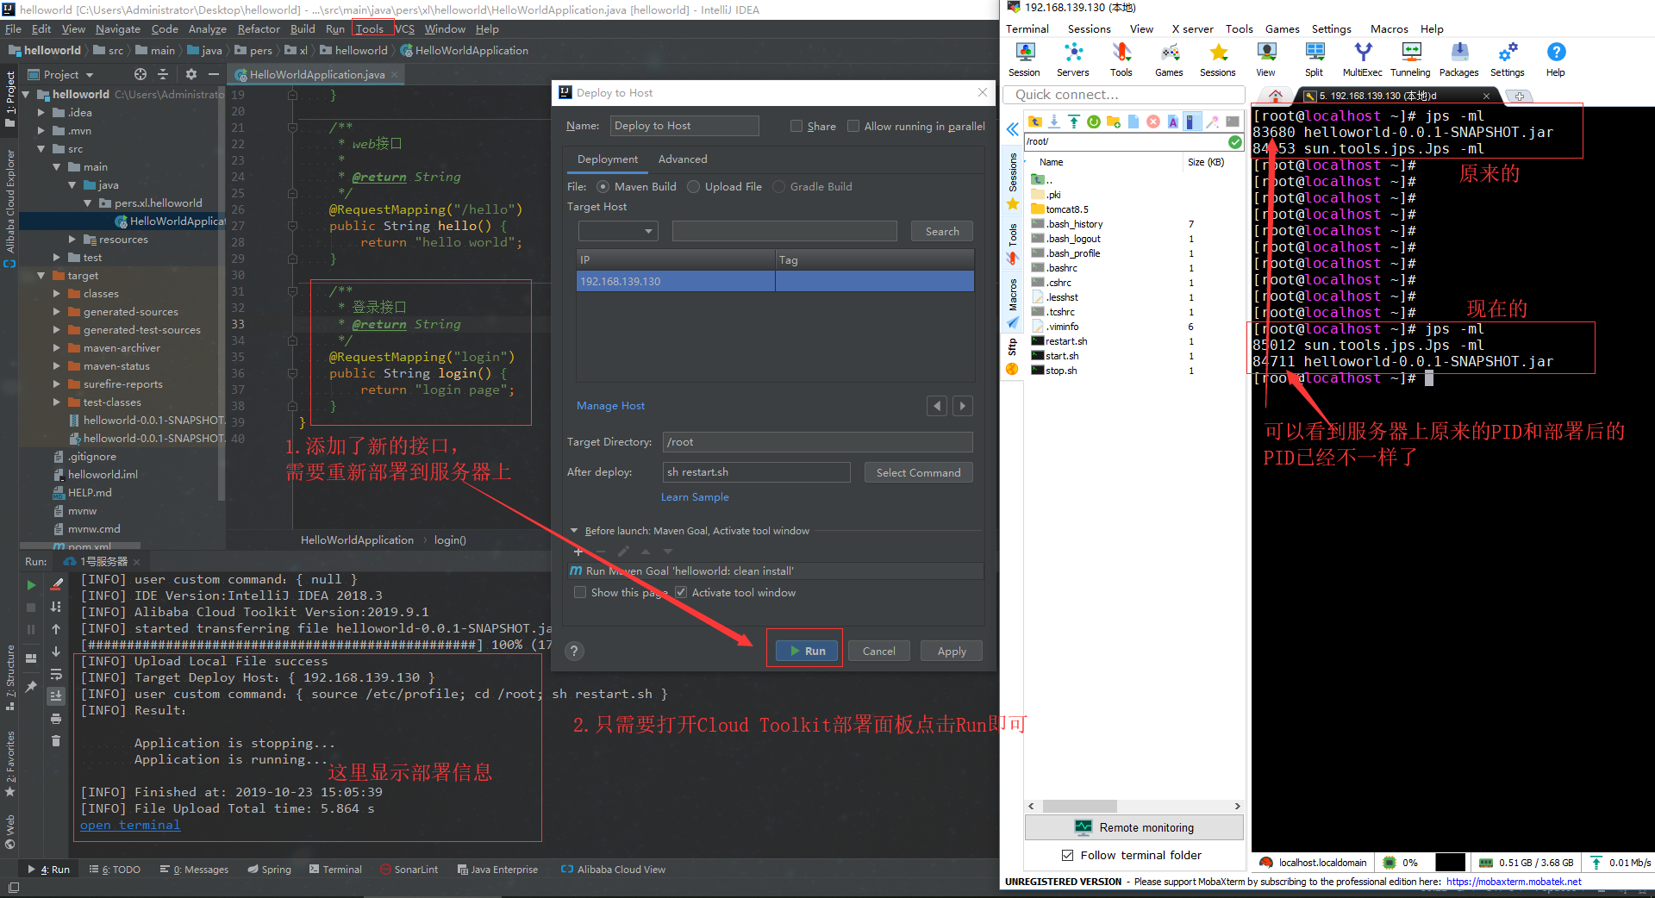Screen dimensions: 1655x898
Task: Click MobaXterm Quick connect field
Action: point(1125,95)
